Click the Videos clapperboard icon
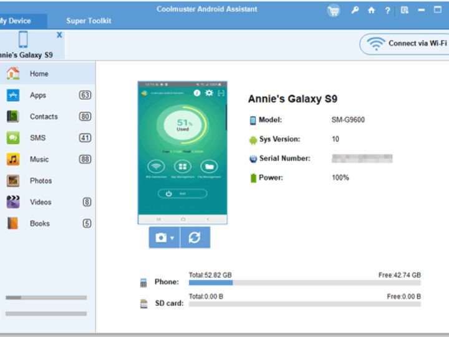This screenshot has height=337, width=449. (x=13, y=202)
